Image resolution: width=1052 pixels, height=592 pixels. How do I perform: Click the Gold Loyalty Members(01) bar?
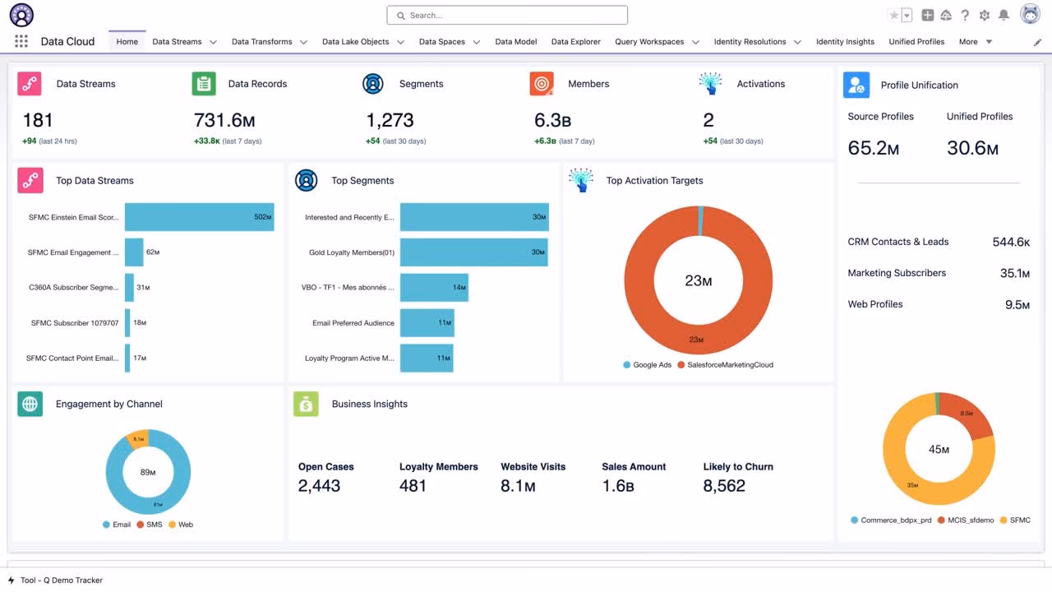pos(474,252)
